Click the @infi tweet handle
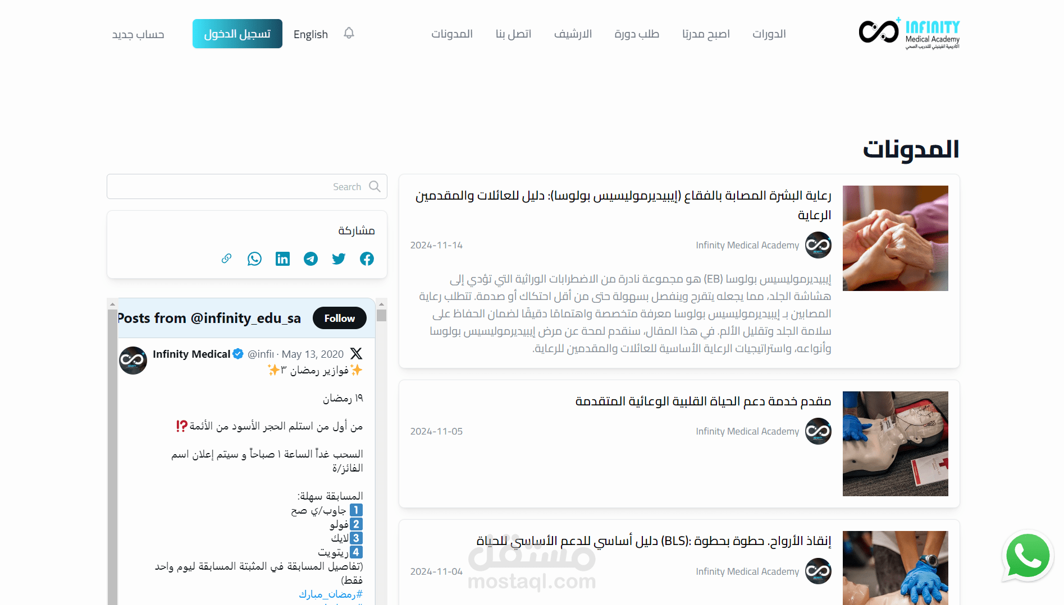The width and height of the screenshot is (1064, 605). tap(261, 354)
